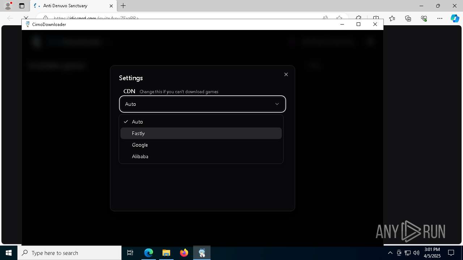The height and width of the screenshot is (260, 463).
Task: Open Edge profile icon
Action: [8, 6]
